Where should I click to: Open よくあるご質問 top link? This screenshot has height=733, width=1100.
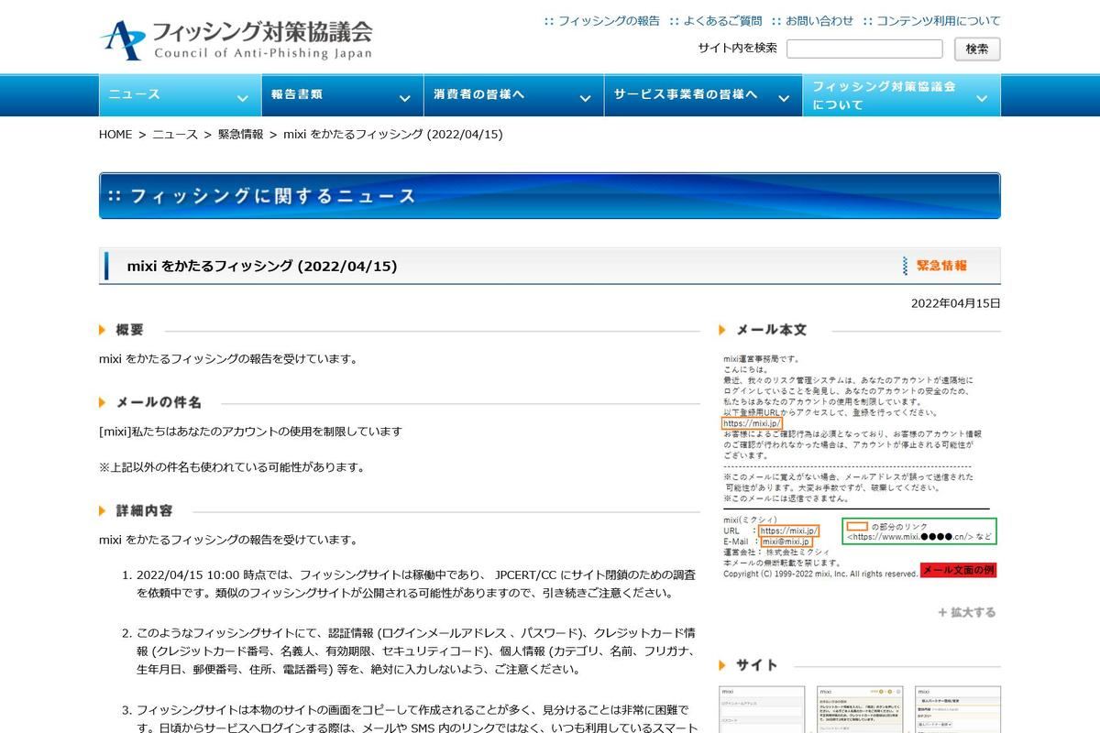[722, 20]
